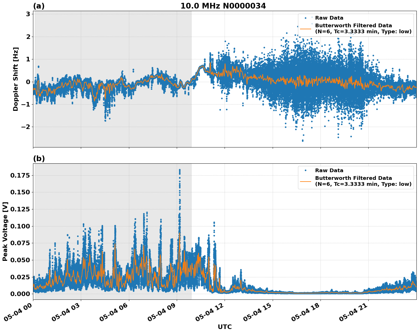Image resolution: width=419 pixels, height=333 pixels.
Task: Select the plot title 10.0 MHz N0000034
Action: tap(224, 6)
